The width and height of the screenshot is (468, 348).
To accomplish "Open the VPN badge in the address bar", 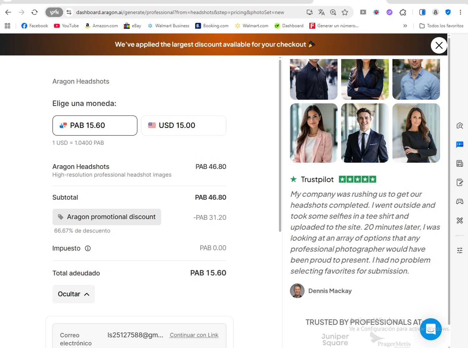I will click(54, 12).
